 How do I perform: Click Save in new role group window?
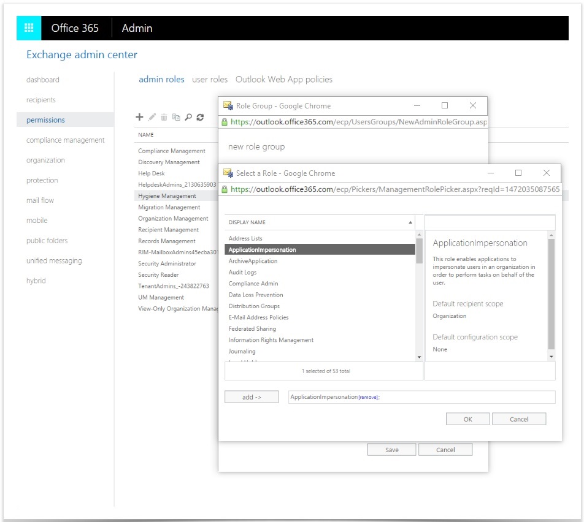pyautogui.click(x=392, y=450)
